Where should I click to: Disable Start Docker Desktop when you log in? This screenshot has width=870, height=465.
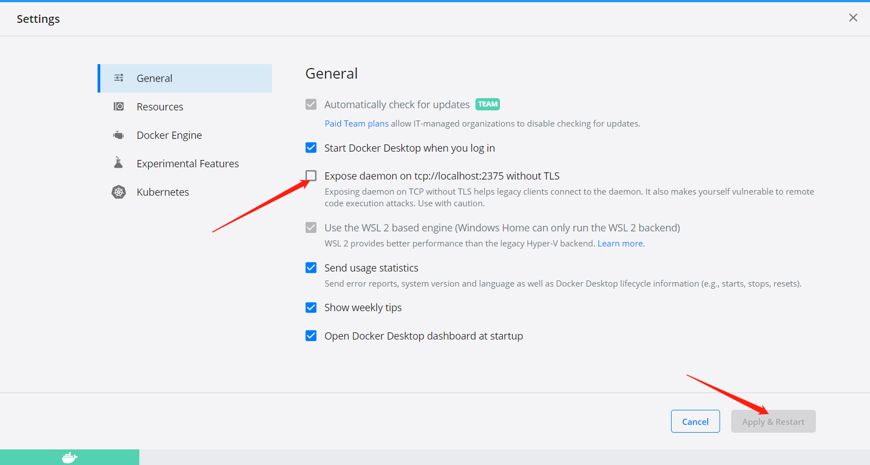click(x=311, y=147)
